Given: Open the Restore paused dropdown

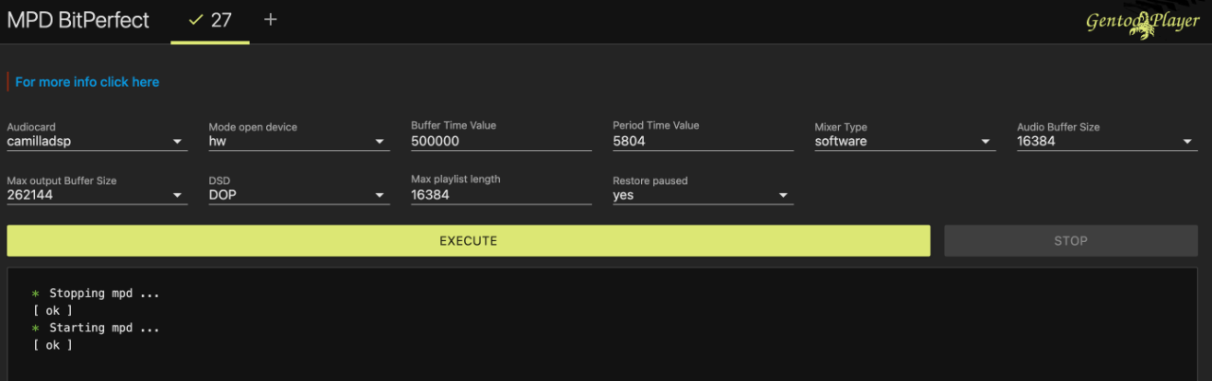Looking at the screenshot, I should pyautogui.click(x=703, y=195).
